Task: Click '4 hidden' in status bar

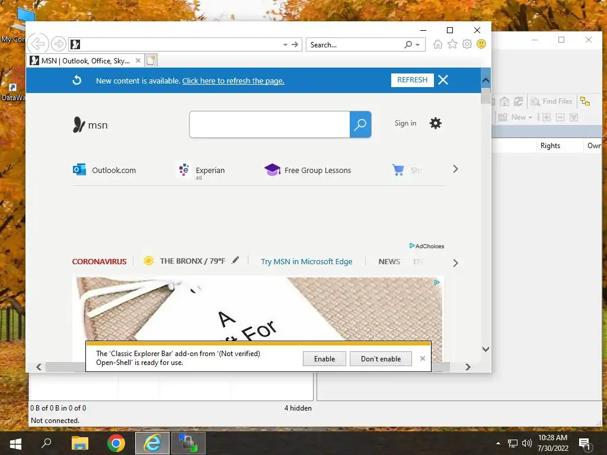Action: (x=298, y=408)
